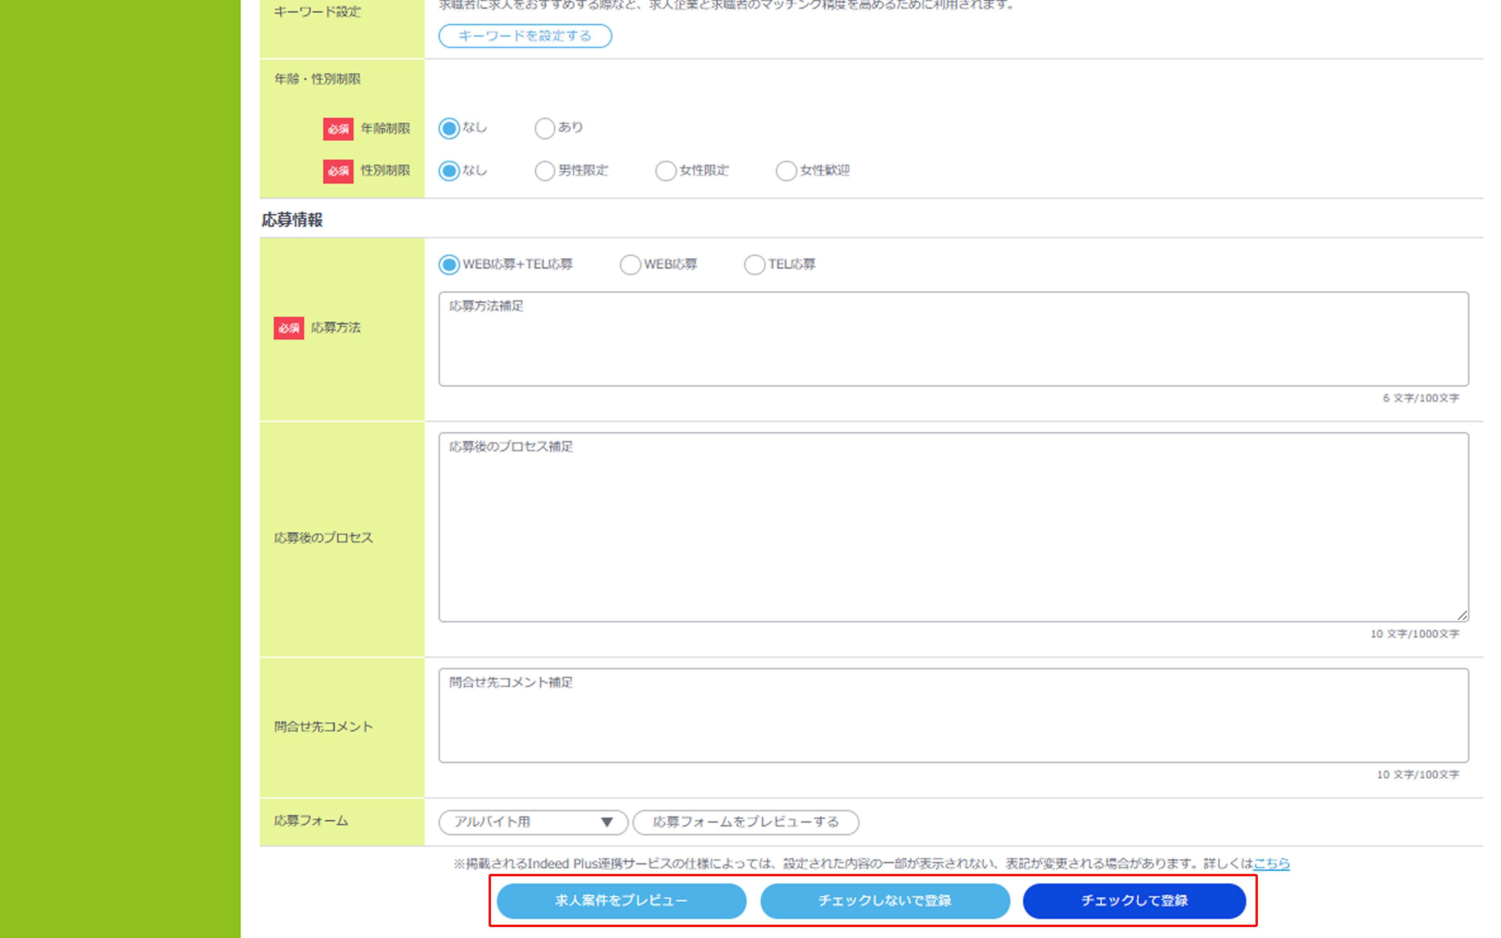Viewport: 1501px width, 938px height.
Task: Click チェックしないで登録 button
Action: pyautogui.click(x=885, y=901)
